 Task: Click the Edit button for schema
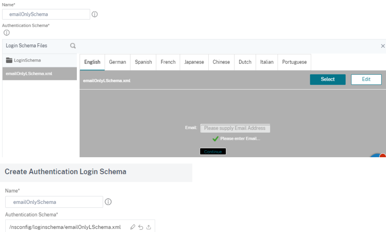(366, 79)
